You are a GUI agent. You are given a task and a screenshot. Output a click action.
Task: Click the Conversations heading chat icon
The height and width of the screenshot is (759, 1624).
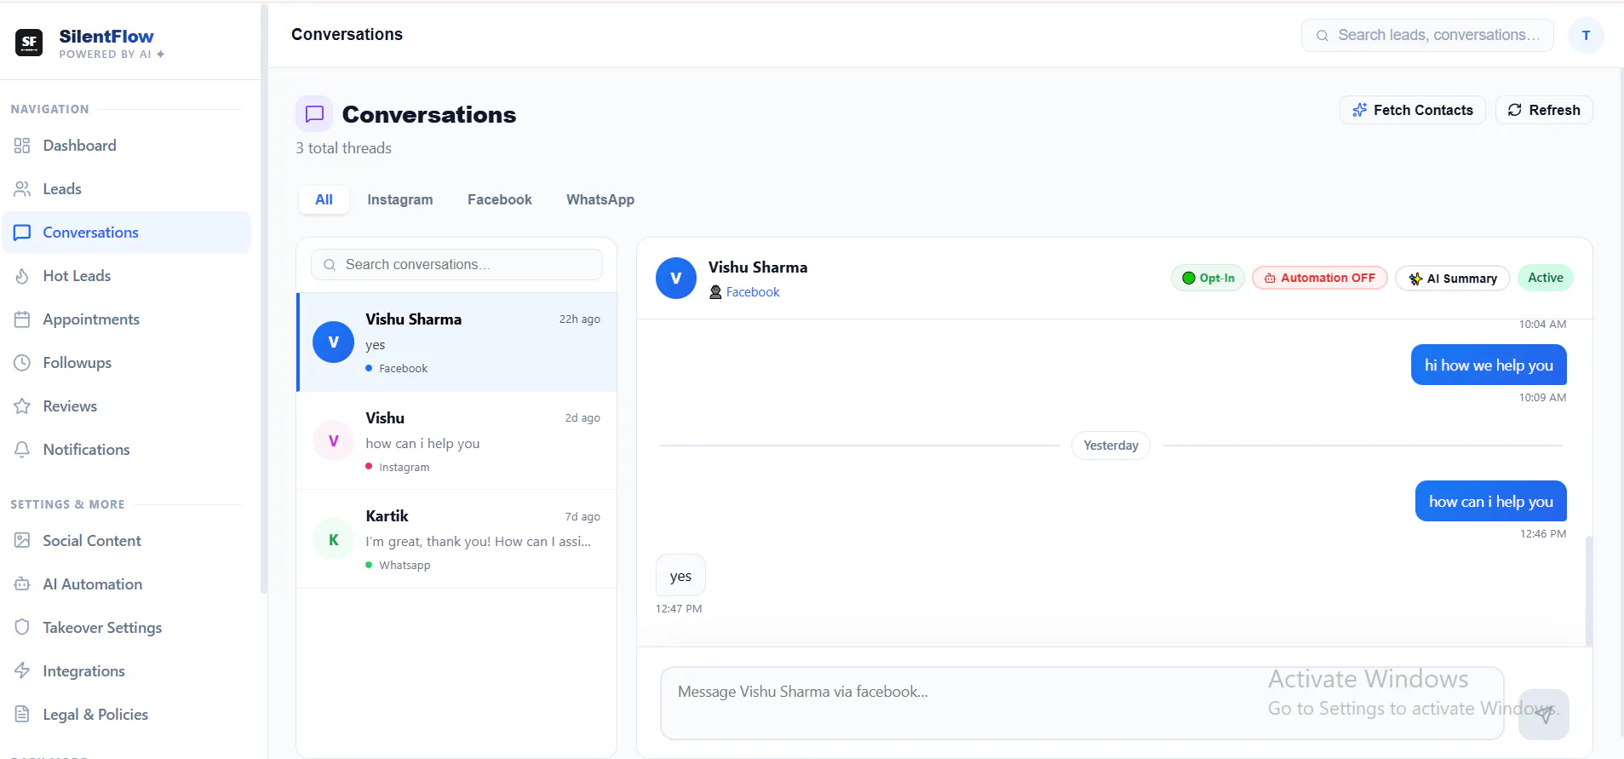click(314, 114)
